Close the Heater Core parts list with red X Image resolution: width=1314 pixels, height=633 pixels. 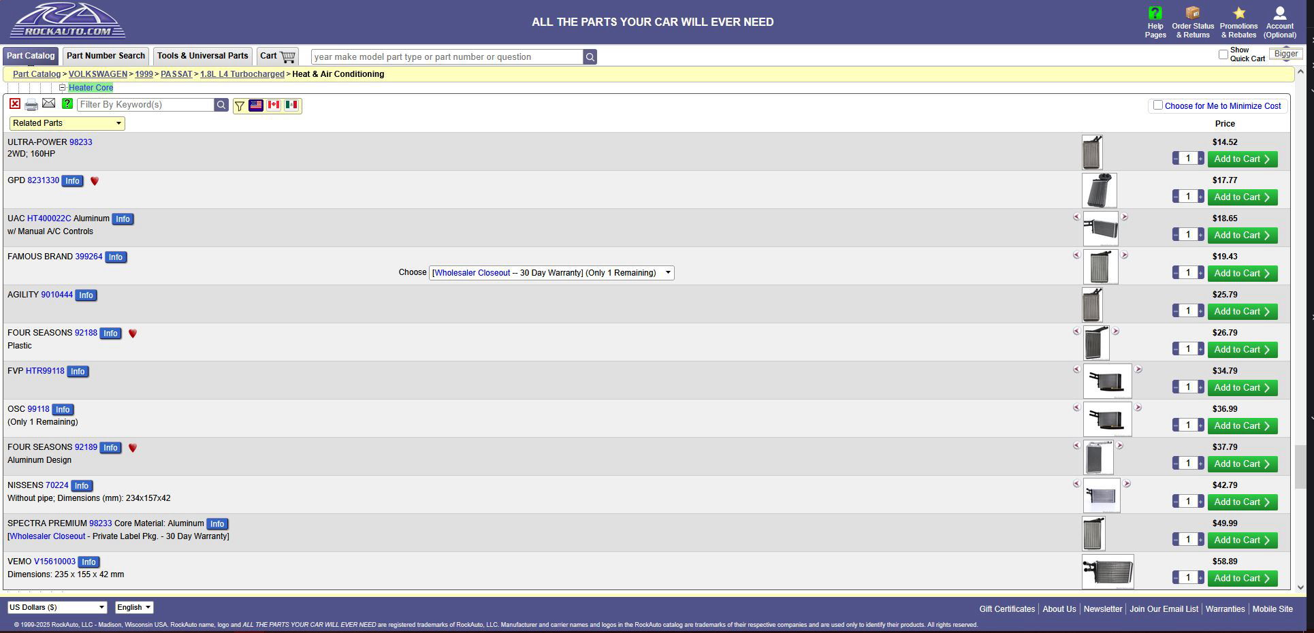point(15,104)
